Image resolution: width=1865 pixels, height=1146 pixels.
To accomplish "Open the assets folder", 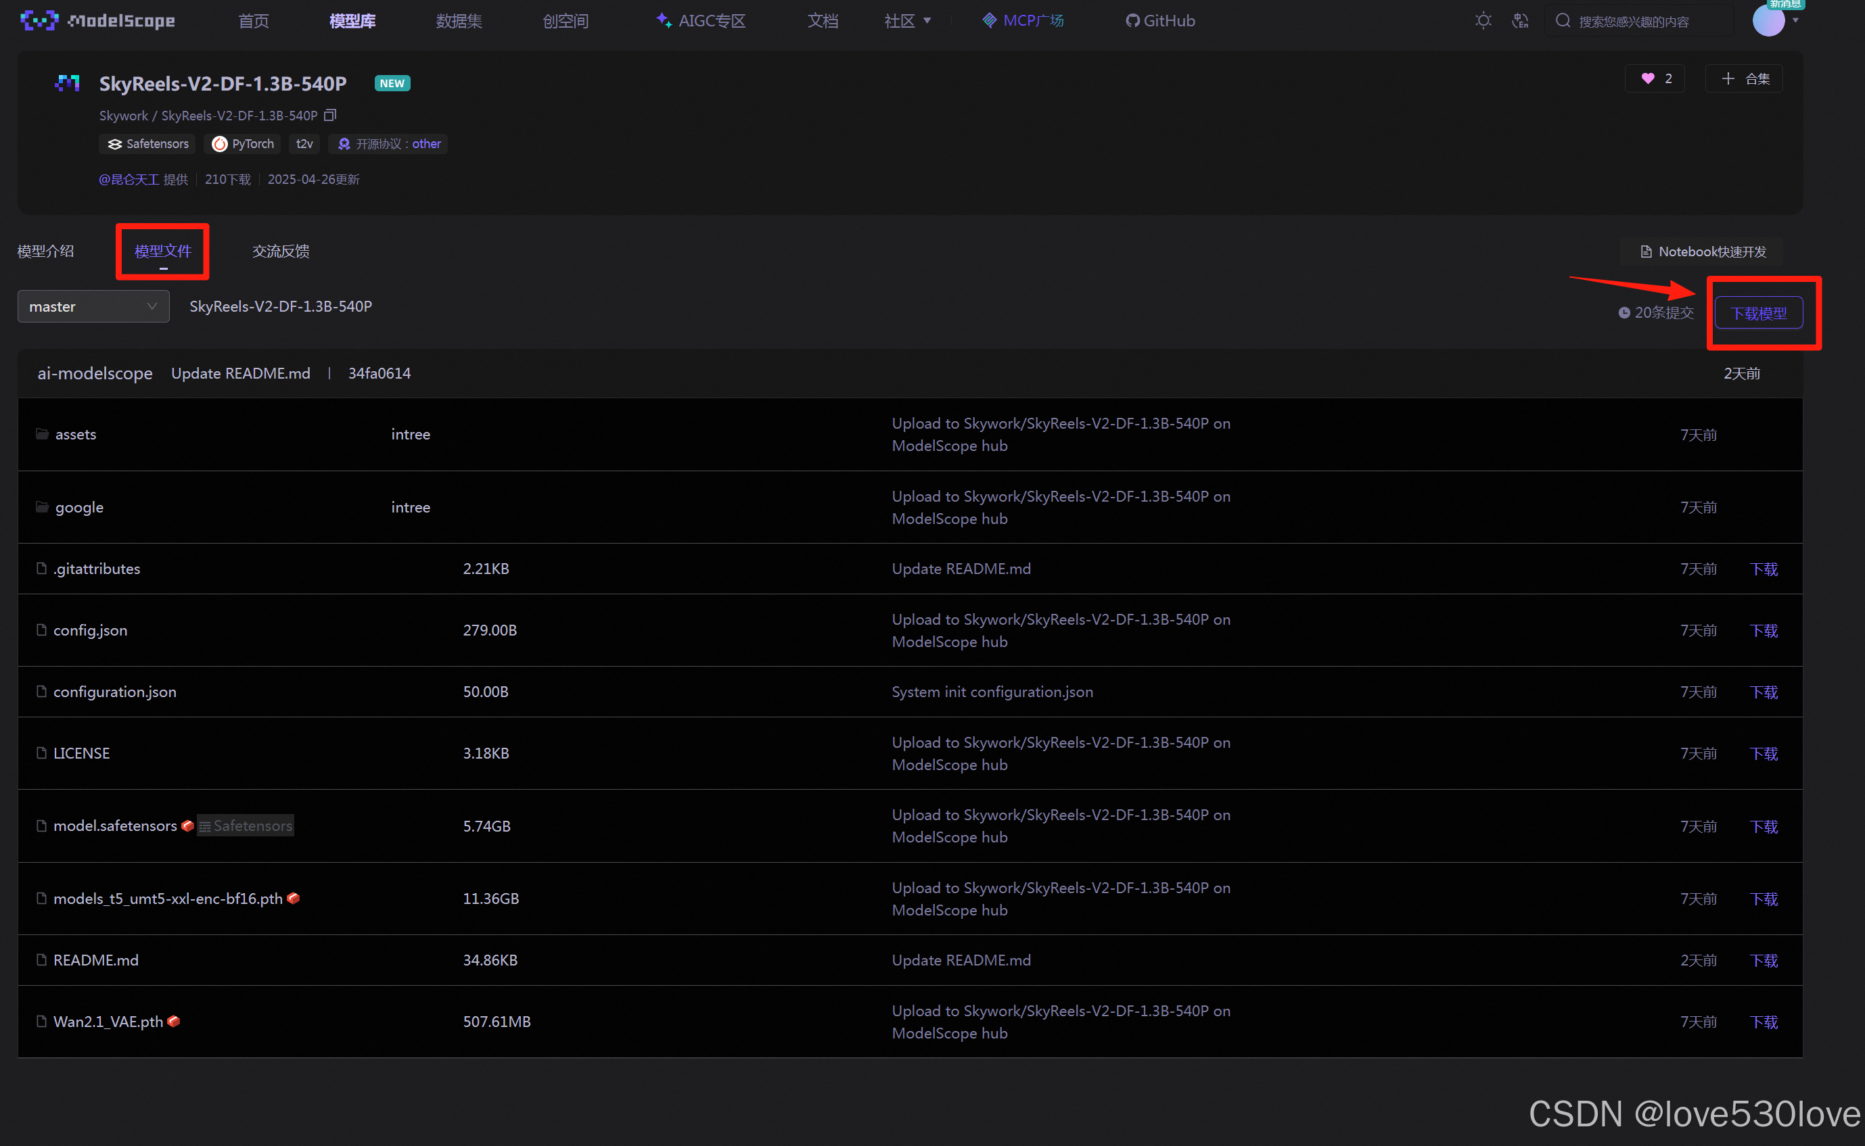I will (x=75, y=434).
